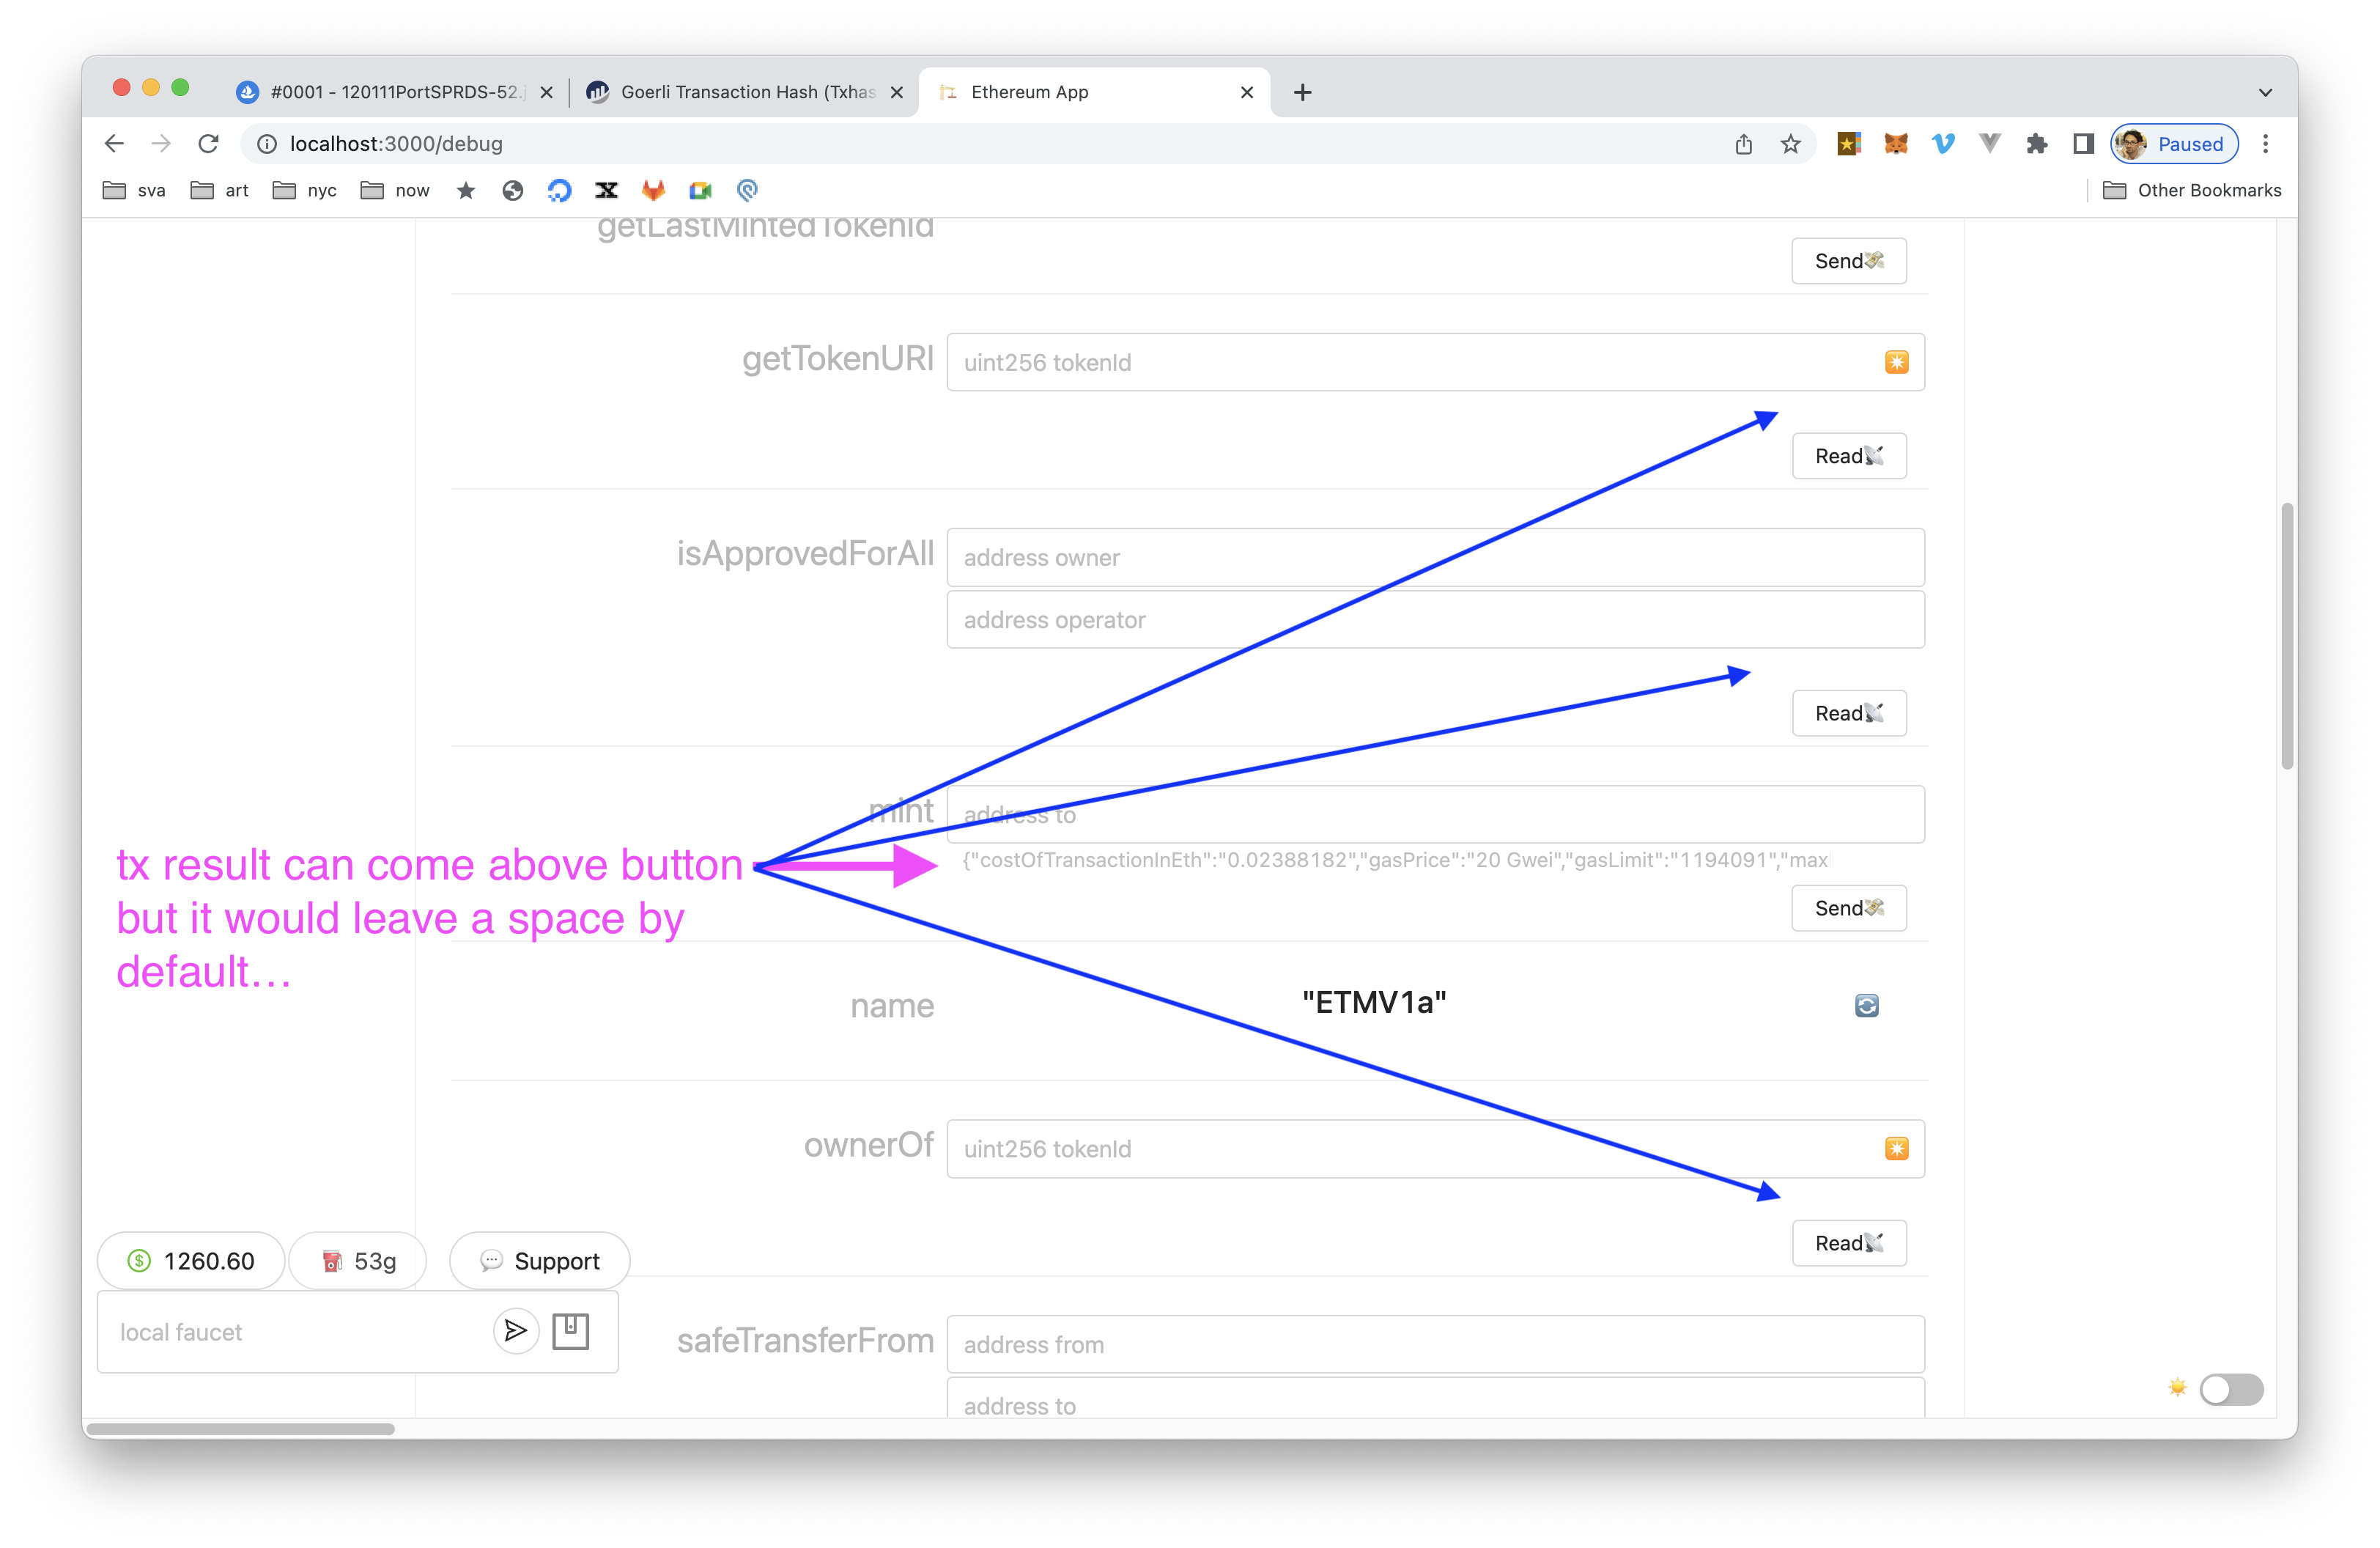
Task: Open MetaMask from the browser toolbar fox icon
Action: pyautogui.click(x=1895, y=144)
